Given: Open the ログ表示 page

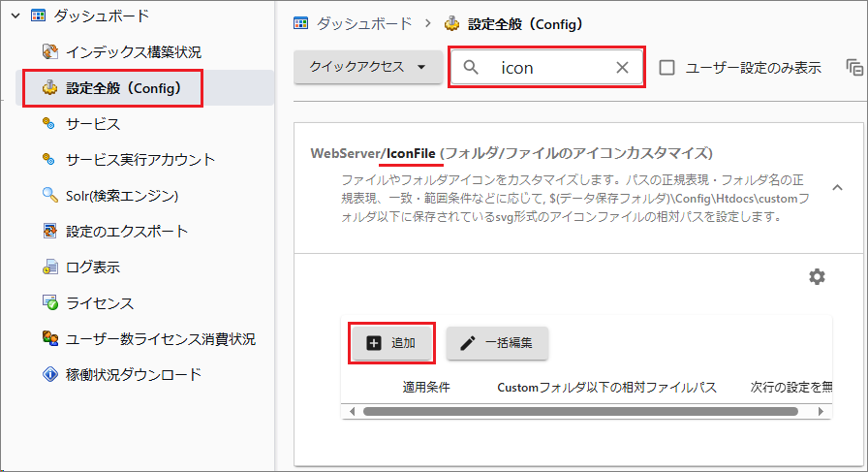Looking at the screenshot, I should 93,267.
